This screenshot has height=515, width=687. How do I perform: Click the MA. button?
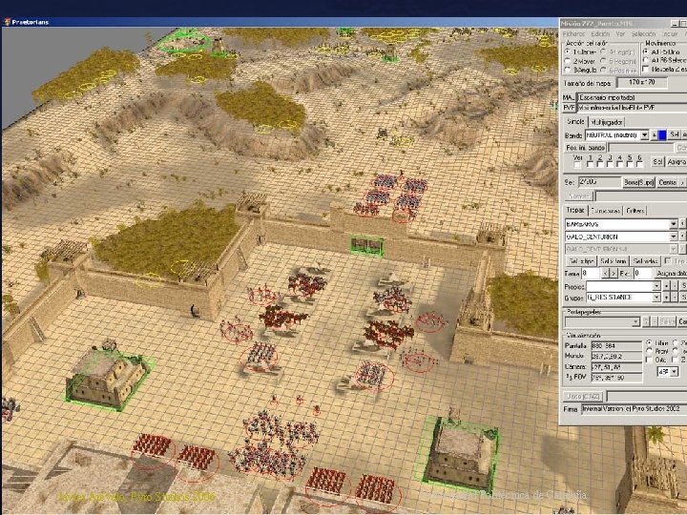click(569, 97)
